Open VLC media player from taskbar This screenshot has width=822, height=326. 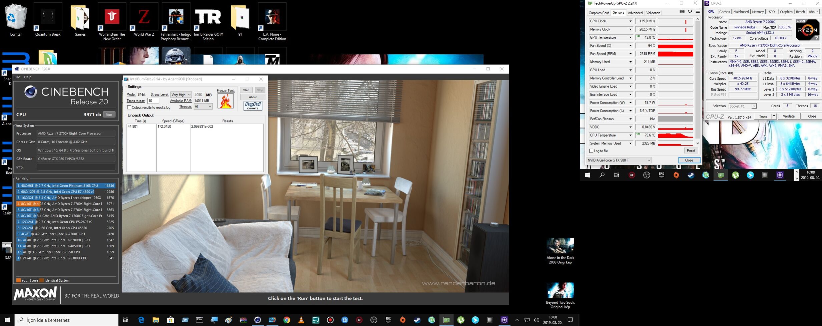coord(301,320)
